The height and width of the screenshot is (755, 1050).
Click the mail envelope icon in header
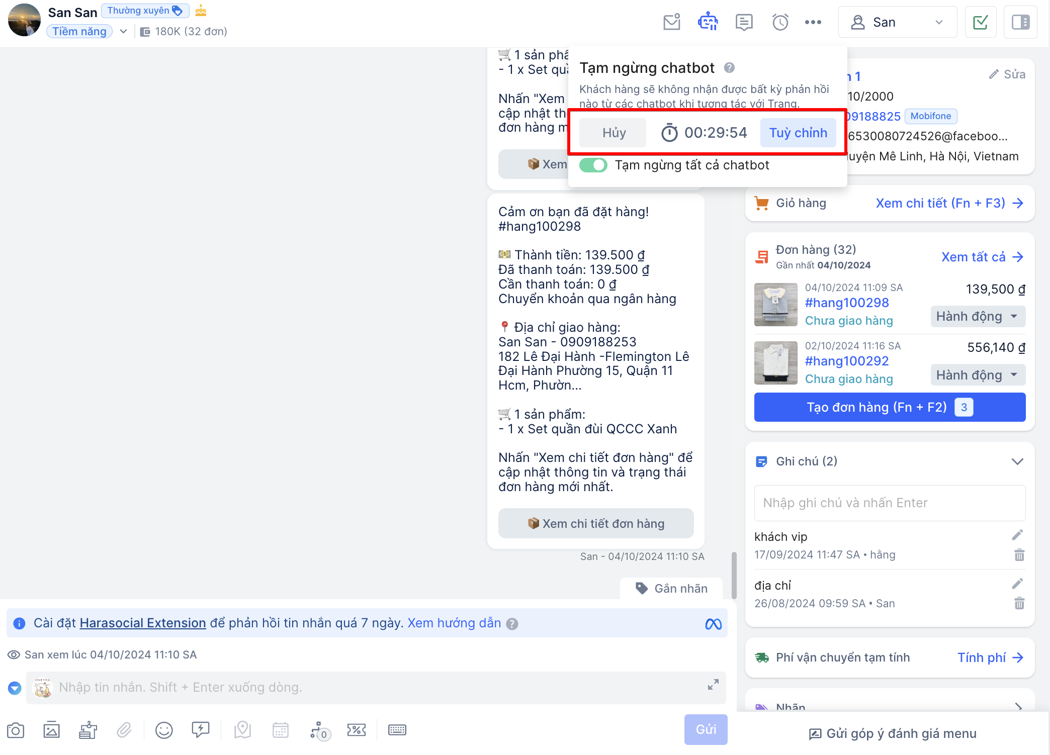point(671,22)
